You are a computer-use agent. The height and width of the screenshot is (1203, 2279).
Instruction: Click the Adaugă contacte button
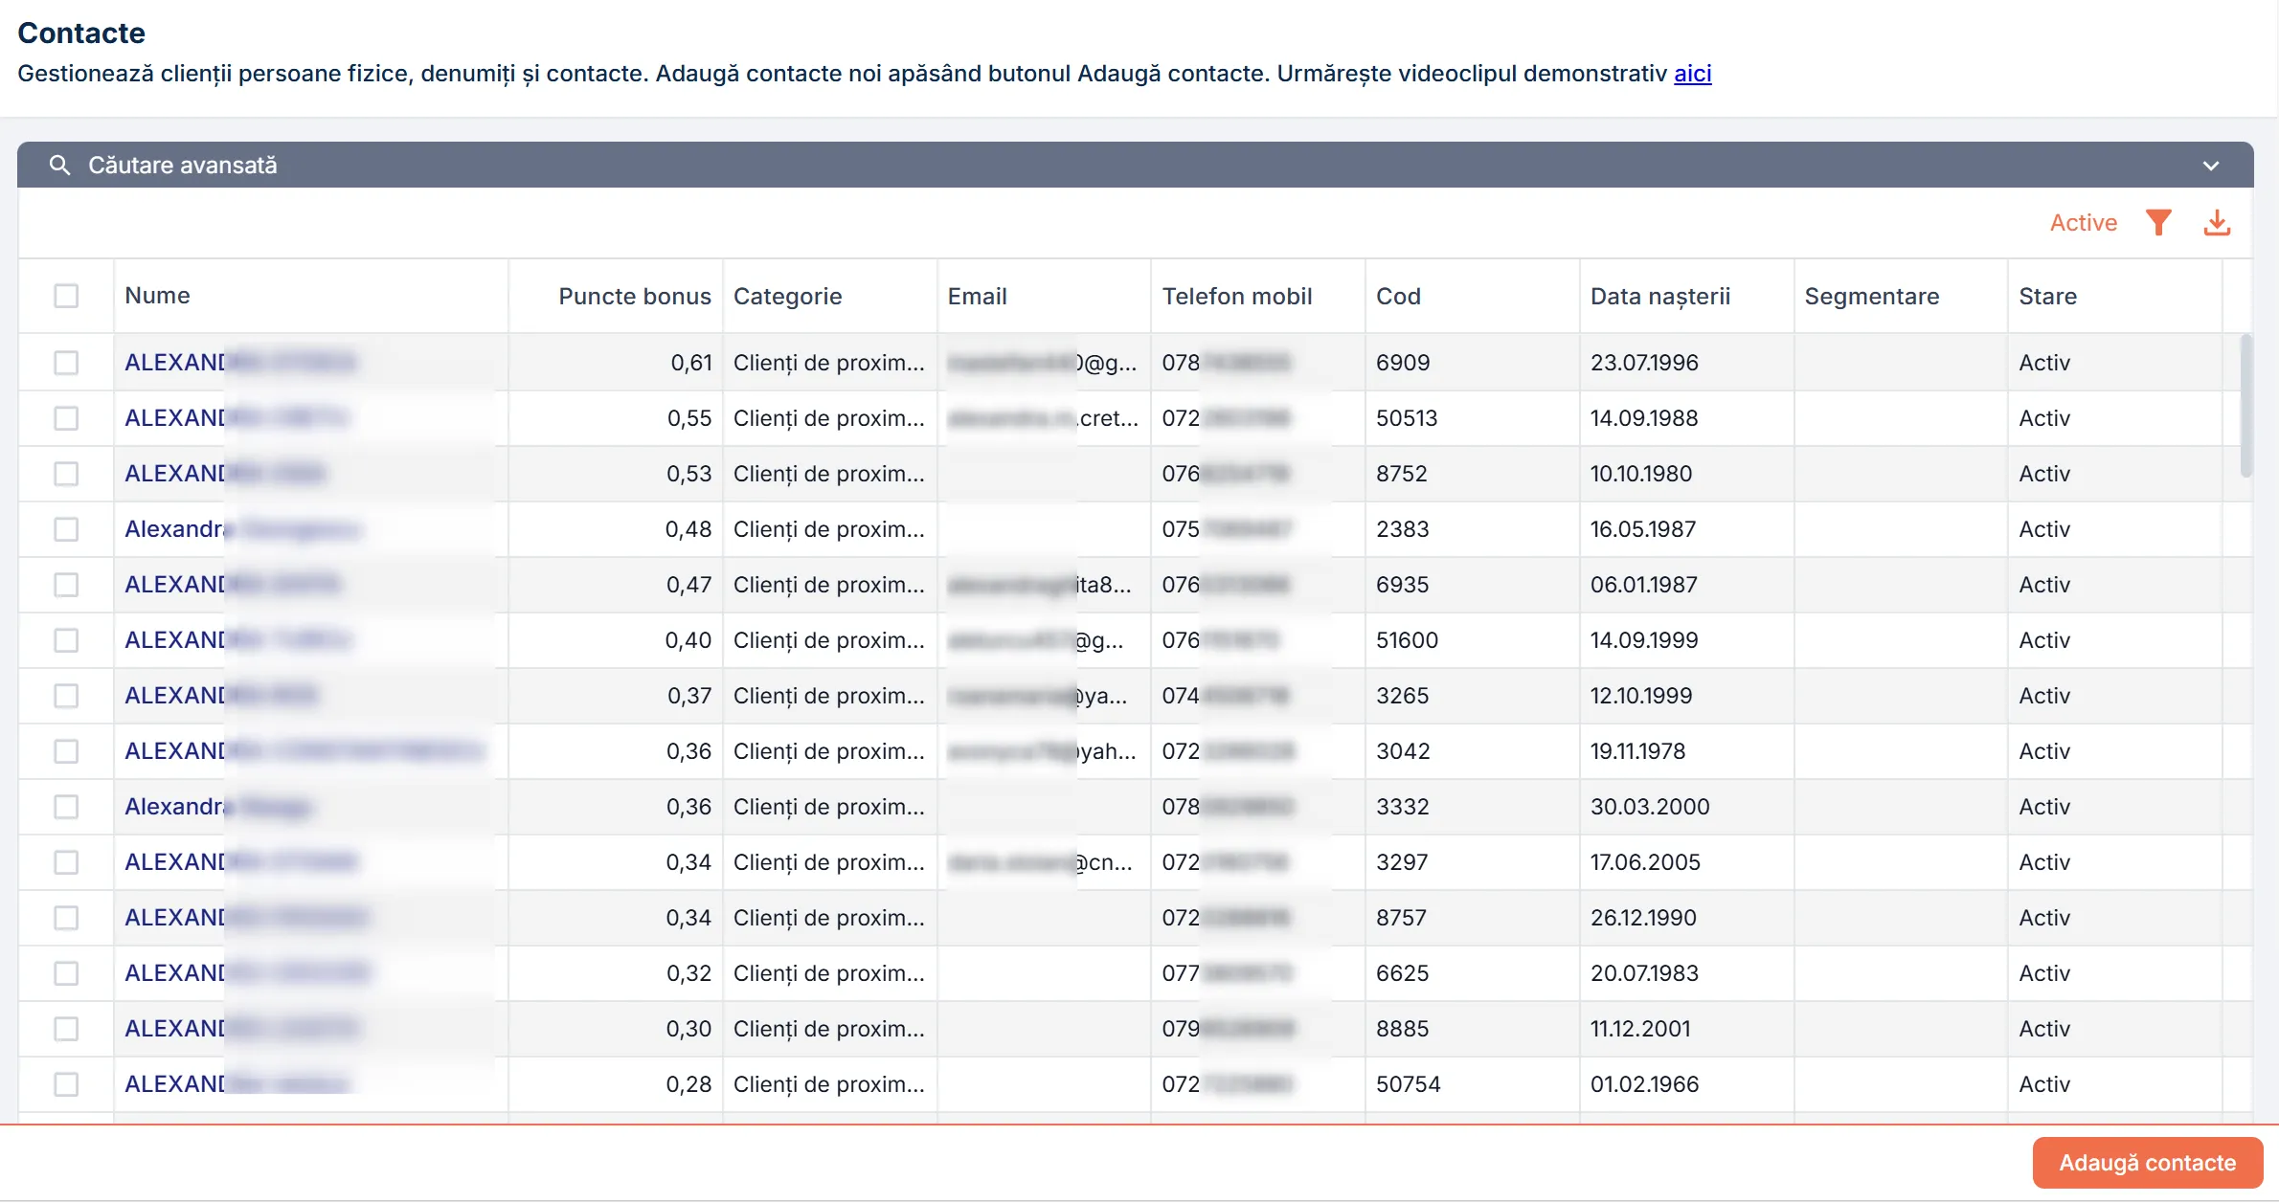(x=2147, y=1163)
